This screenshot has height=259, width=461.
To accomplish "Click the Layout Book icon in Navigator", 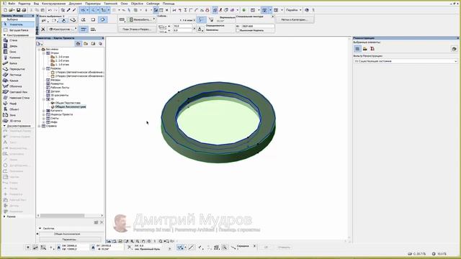I will [93, 44].
